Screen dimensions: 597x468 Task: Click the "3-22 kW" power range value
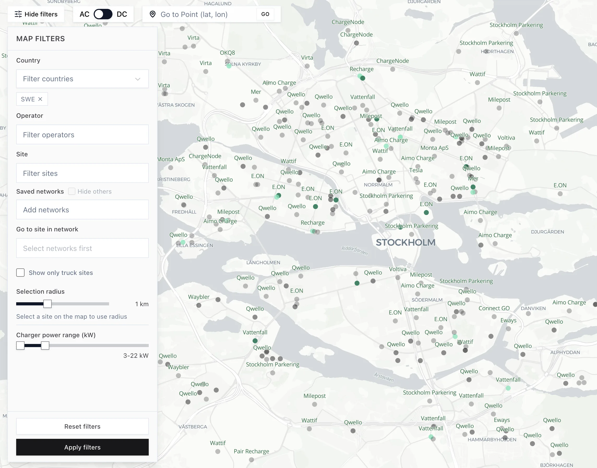coord(136,355)
